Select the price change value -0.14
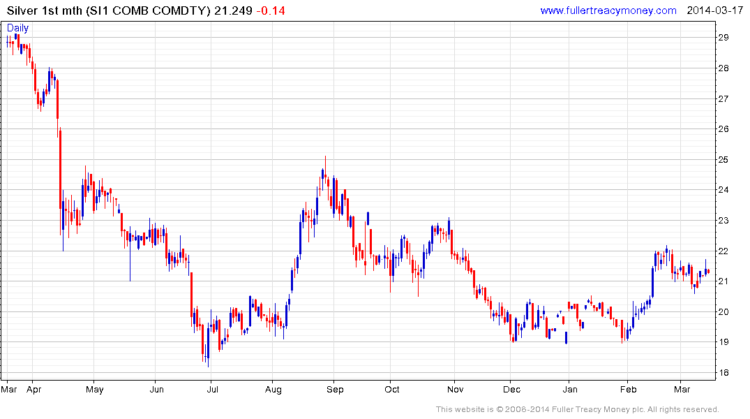The height and width of the screenshot is (419, 750). [x=271, y=10]
